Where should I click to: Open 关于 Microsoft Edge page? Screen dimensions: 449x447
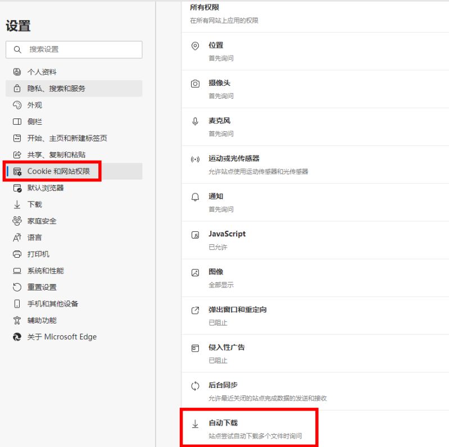[x=74, y=337]
